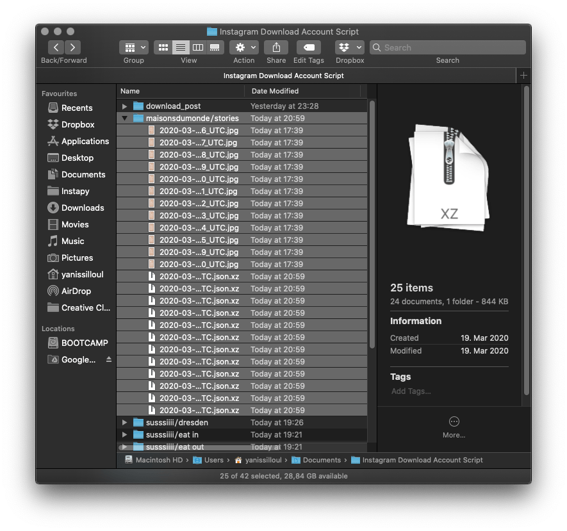Click the More... button in preview pane
567x531 pixels.
click(x=454, y=427)
